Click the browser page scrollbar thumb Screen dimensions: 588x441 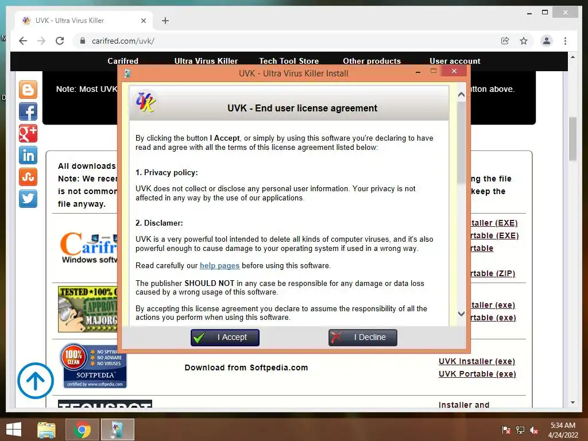pos(572,139)
